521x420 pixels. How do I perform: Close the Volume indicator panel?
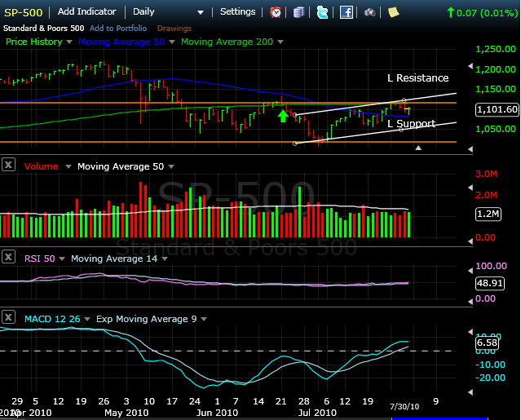point(8,166)
